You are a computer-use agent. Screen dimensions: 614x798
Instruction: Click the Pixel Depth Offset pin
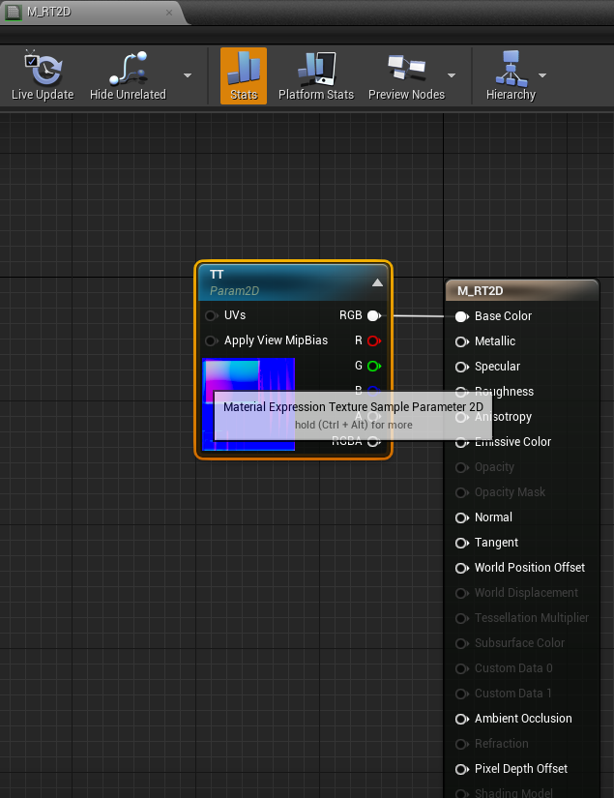tap(462, 770)
